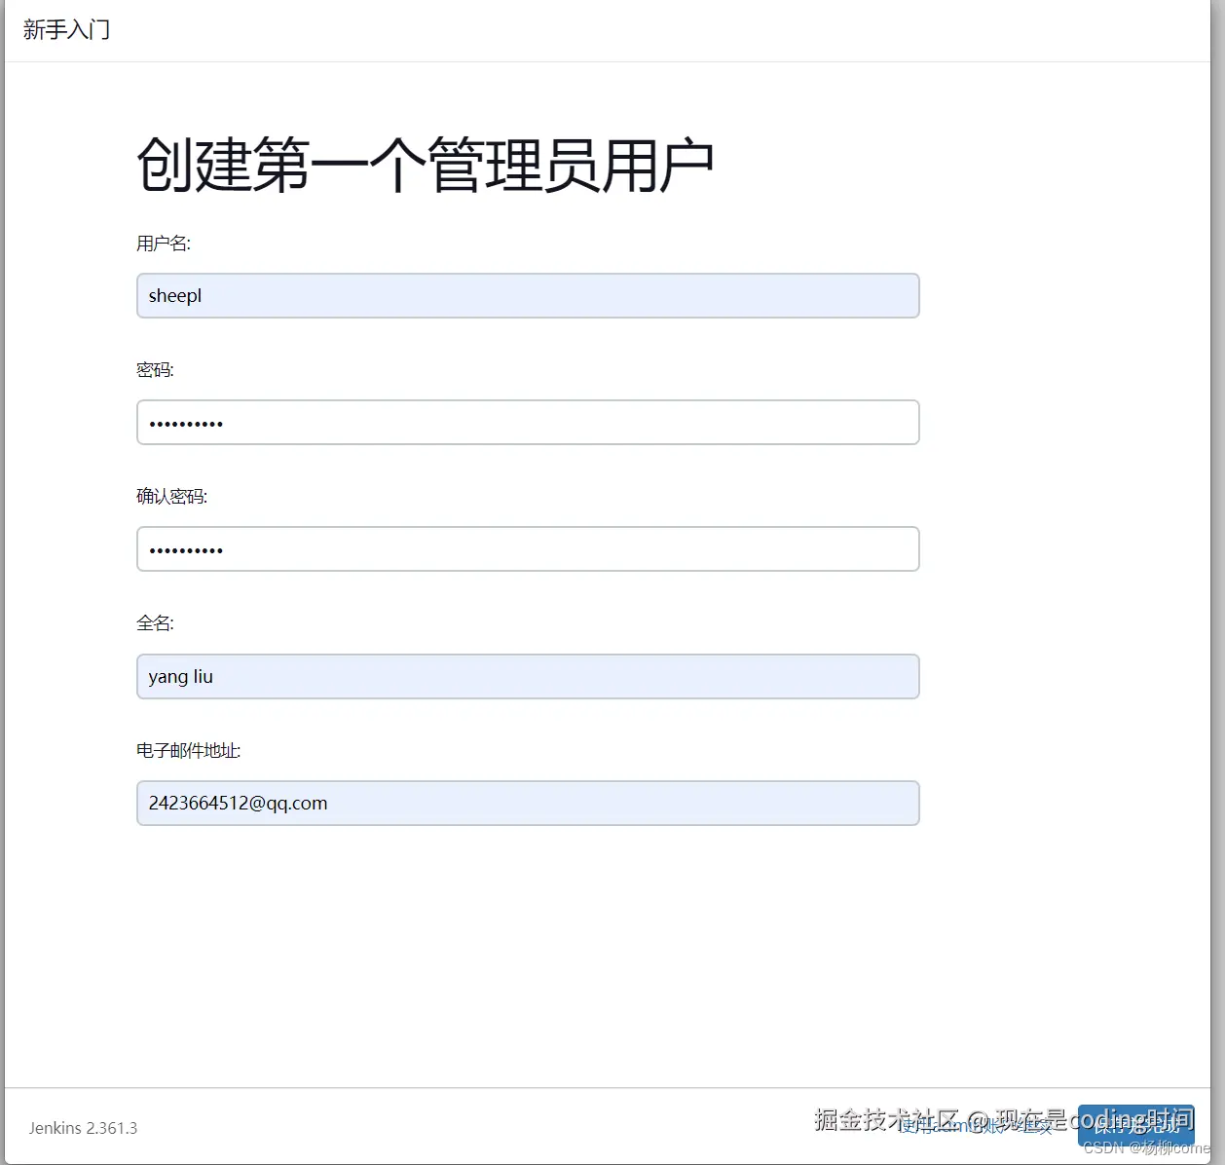Screen dimensions: 1225x1165
Task: Select the email address text to edit
Action: (x=237, y=803)
